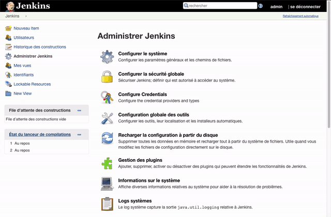Screen dimensions: 331x217
Task: Click the breadcrumb arrow next to Jenkins
Action: click(26, 16)
